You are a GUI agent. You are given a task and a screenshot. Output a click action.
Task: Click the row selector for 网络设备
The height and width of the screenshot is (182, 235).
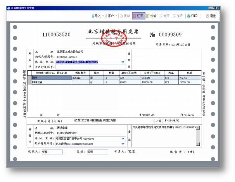click(30, 82)
